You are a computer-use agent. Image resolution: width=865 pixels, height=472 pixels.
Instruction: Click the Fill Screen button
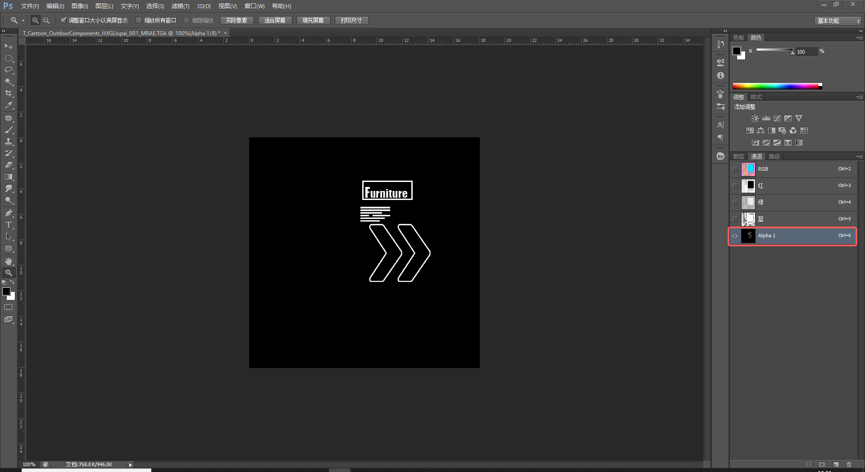[313, 21]
